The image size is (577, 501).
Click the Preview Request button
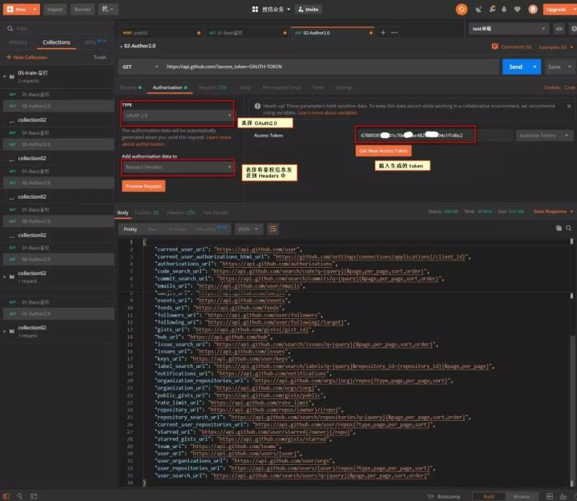click(x=143, y=186)
